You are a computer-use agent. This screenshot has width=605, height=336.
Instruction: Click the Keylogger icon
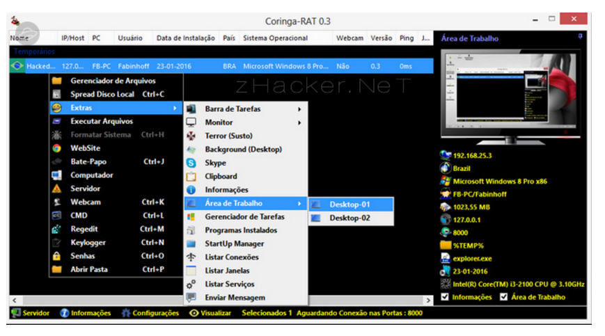(56, 243)
